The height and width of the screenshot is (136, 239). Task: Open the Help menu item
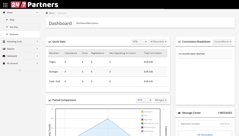coord(20,20)
